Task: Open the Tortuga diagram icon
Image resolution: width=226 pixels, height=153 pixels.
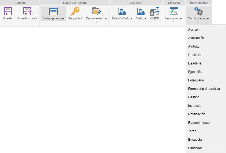Action: [141, 11]
